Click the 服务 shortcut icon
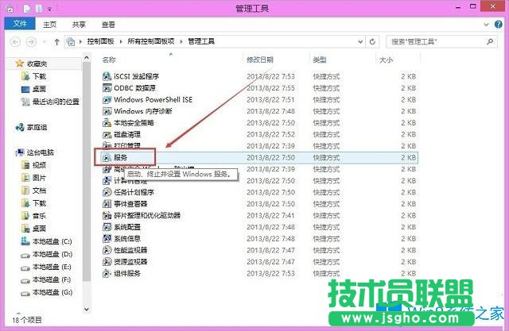This screenshot has height=331, width=509. pos(107,158)
